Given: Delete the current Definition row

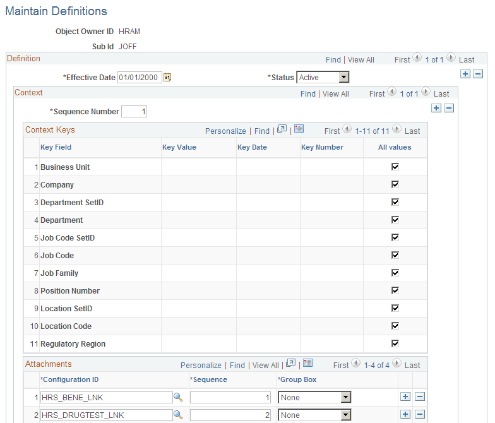Looking at the screenshot, I should coord(478,74).
